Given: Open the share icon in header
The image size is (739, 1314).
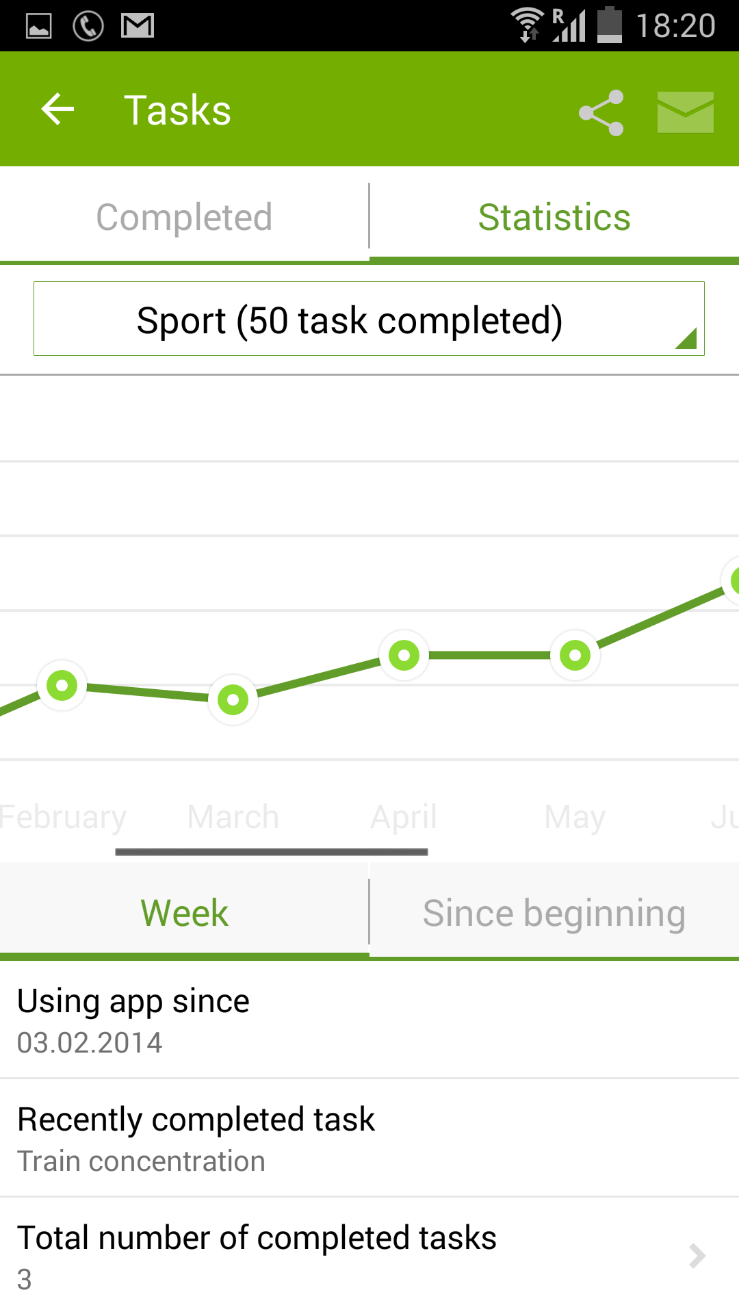Looking at the screenshot, I should [601, 112].
